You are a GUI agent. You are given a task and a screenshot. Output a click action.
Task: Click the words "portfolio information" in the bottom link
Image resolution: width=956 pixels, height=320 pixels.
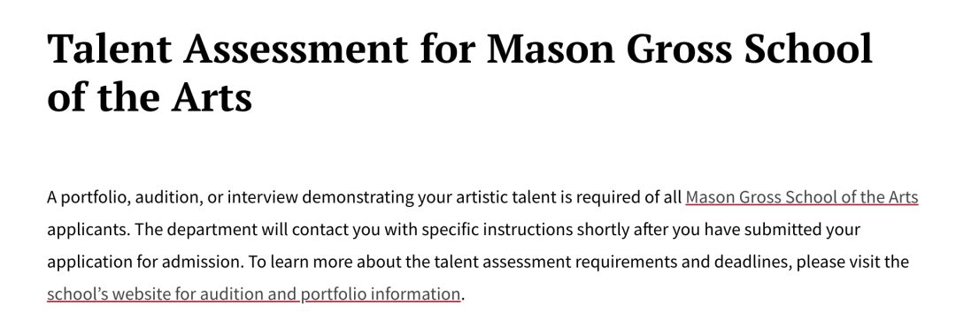click(x=381, y=294)
